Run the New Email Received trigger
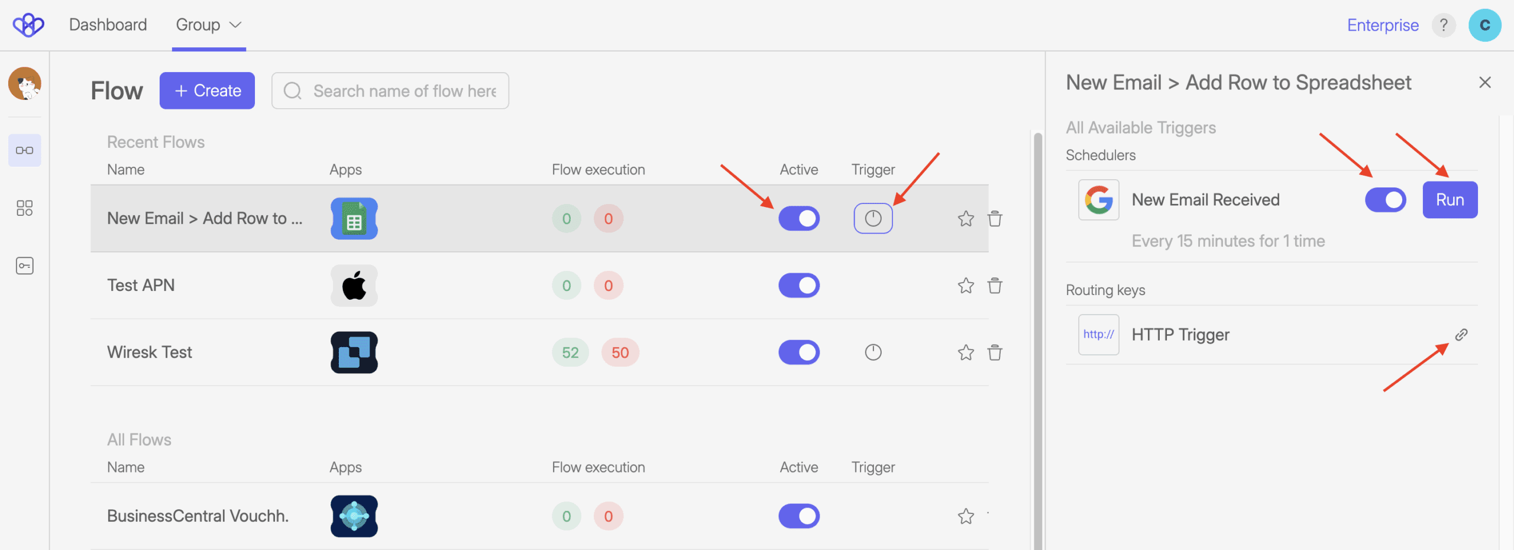The width and height of the screenshot is (1514, 550). pyautogui.click(x=1450, y=200)
